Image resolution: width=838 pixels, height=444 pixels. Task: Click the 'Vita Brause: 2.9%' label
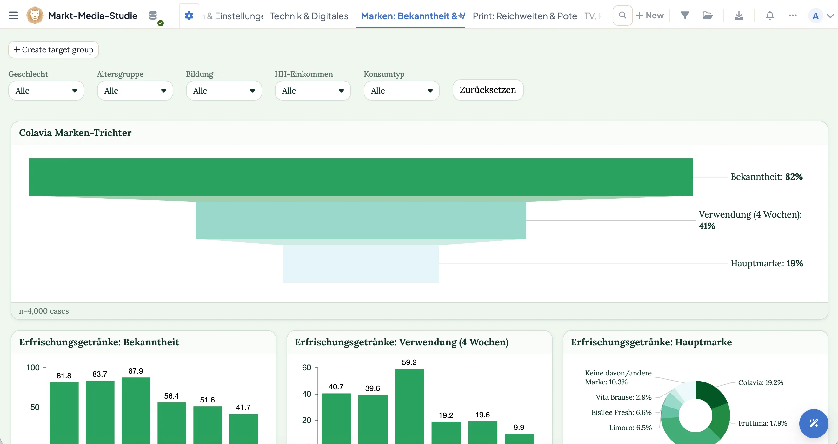623,397
